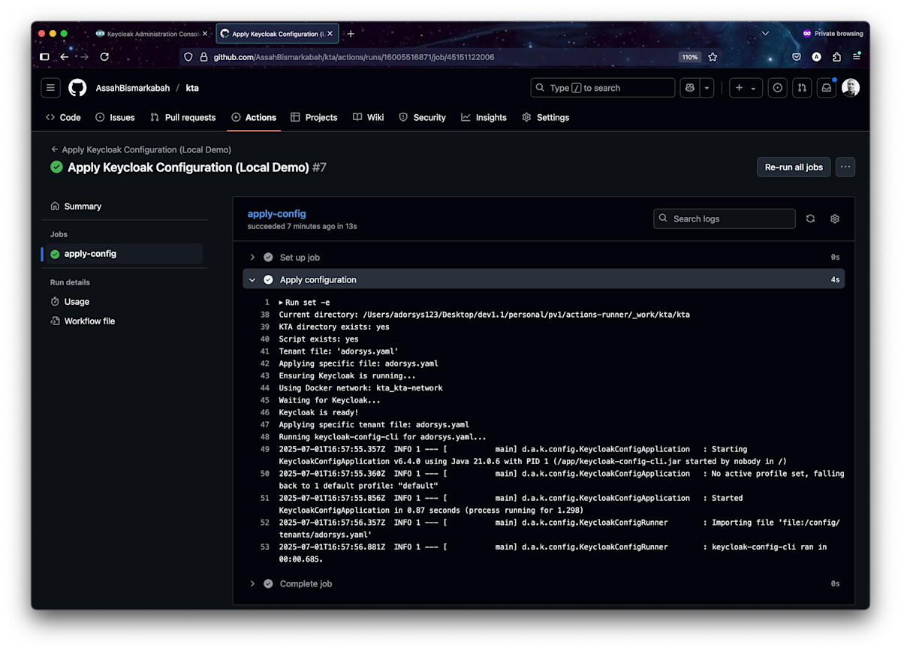Reset the 110% zoom level badge
The image size is (901, 651).
(689, 57)
